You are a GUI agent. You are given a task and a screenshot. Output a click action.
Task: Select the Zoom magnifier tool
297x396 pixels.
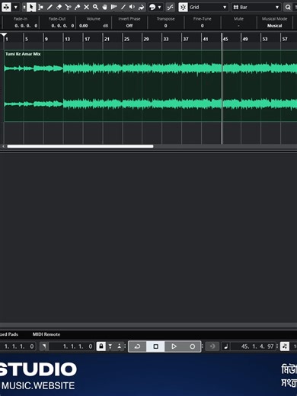coord(95,7)
